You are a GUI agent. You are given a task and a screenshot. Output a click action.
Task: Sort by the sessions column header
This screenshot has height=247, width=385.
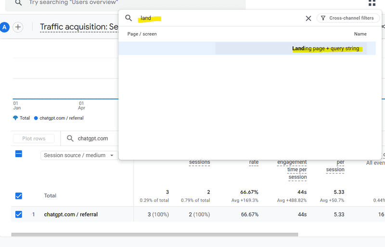click(x=199, y=162)
